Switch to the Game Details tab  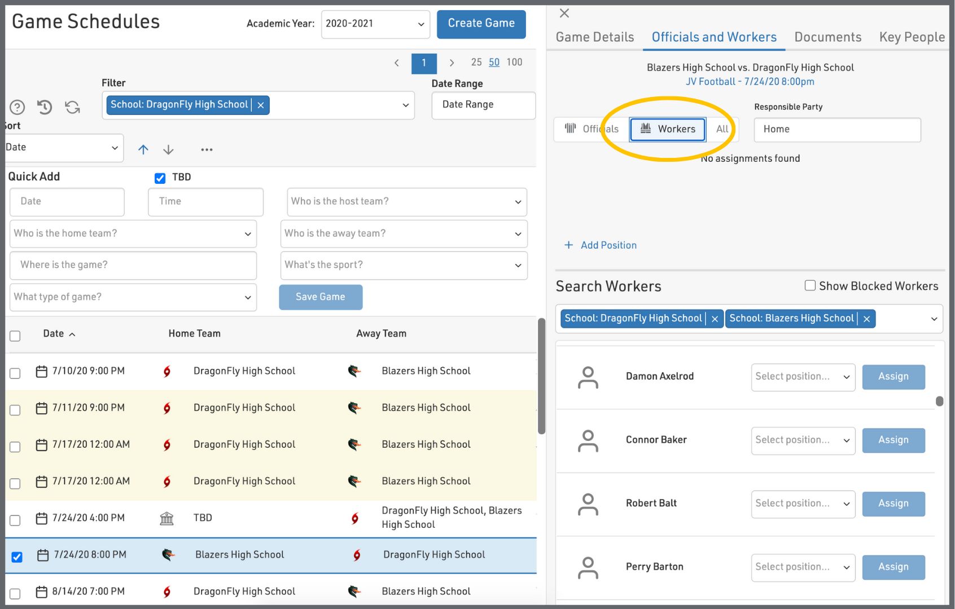pyautogui.click(x=595, y=37)
